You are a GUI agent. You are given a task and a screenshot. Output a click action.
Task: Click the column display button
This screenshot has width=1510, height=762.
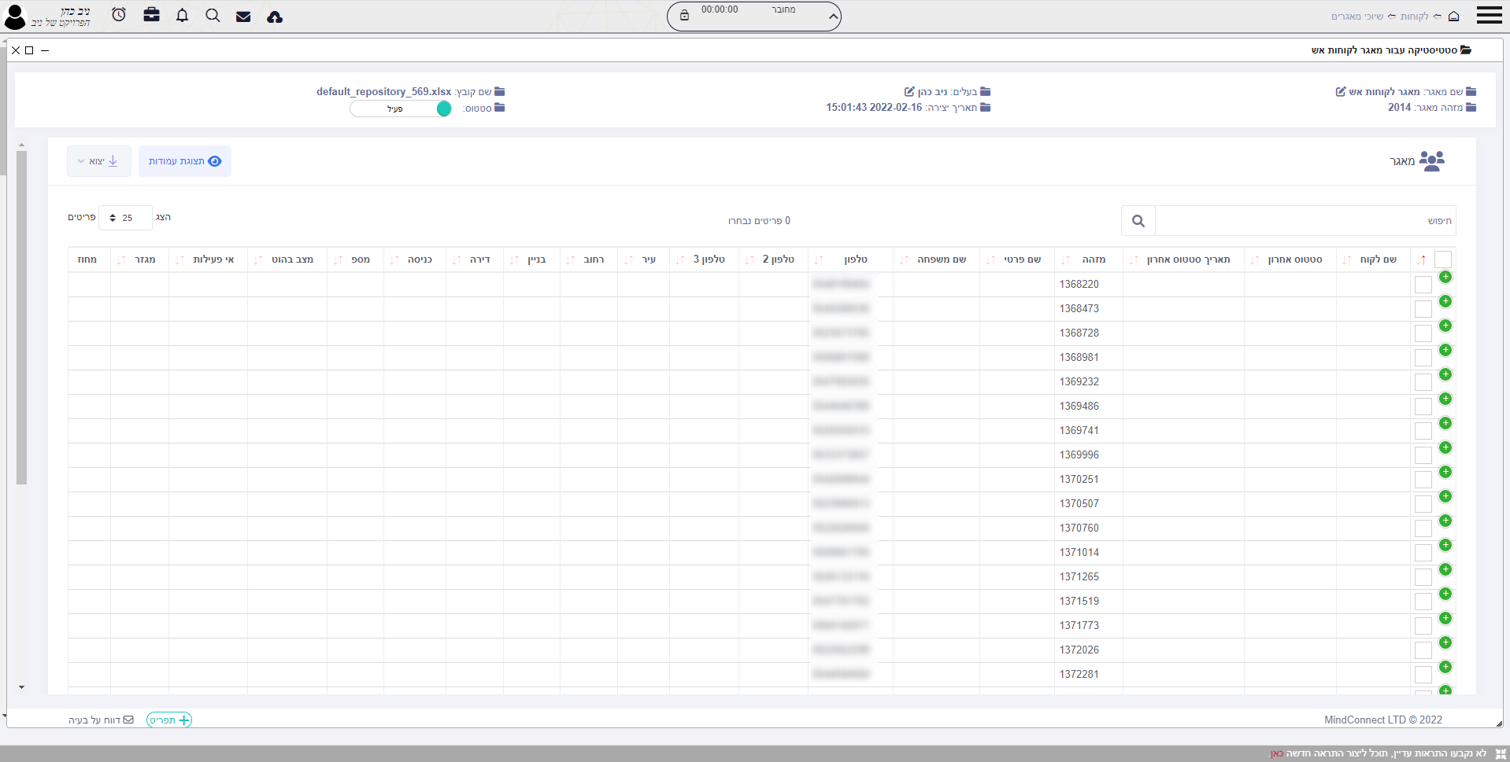[184, 161]
